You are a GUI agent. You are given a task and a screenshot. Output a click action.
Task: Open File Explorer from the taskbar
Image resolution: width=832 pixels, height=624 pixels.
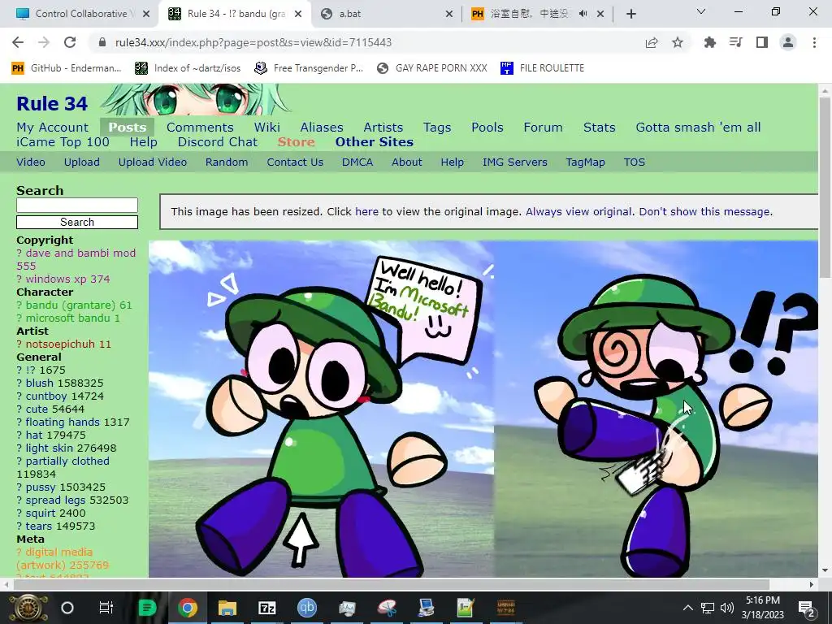click(227, 608)
